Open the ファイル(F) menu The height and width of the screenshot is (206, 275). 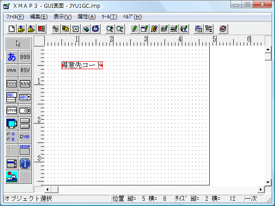pos(15,17)
